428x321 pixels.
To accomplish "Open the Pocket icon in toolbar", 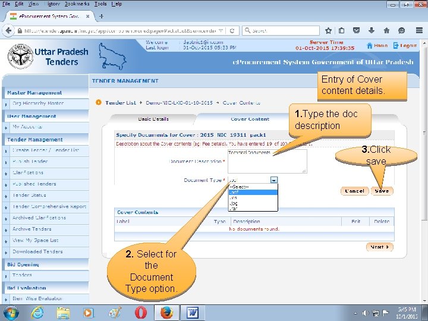I will tap(356, 30).
